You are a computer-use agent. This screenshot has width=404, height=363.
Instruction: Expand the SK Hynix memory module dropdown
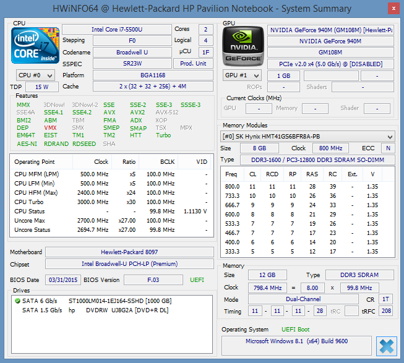[307, 136]
